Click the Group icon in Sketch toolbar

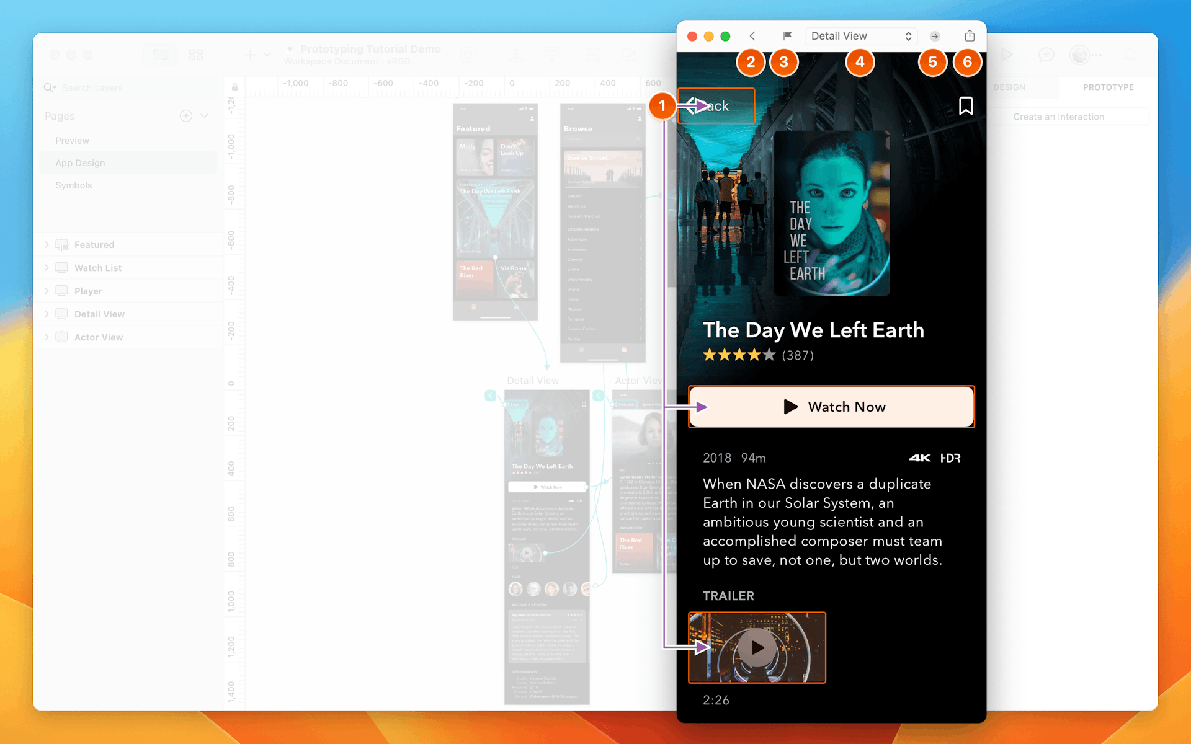[x=594, y=55]
